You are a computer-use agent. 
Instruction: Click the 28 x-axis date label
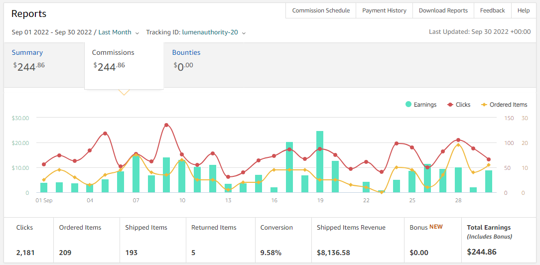click(x=458, y=200)
